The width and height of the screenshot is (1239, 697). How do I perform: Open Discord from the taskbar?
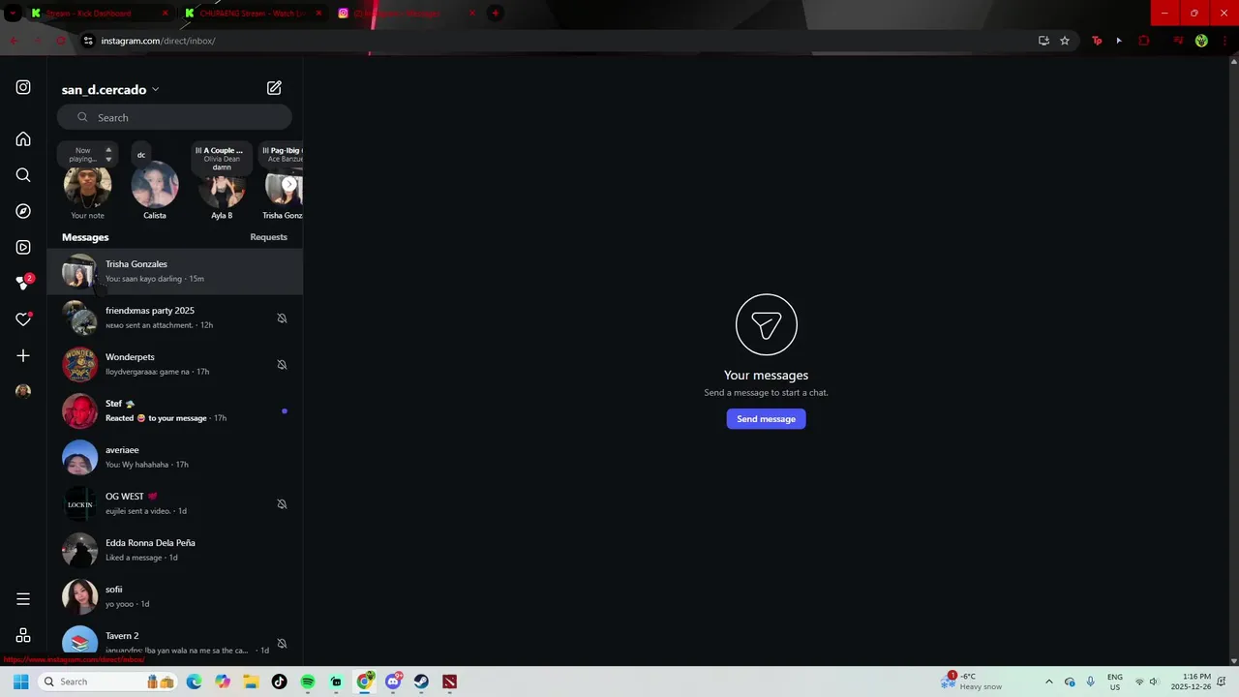[x=393, y=682]
